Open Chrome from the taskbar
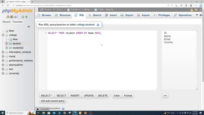204x115 pixels. [x=64, y=113]
